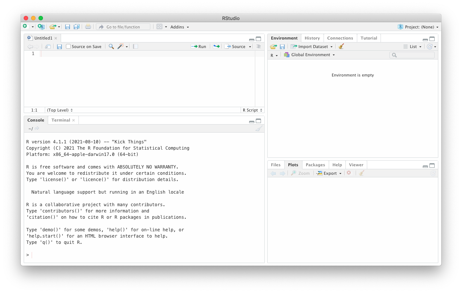The height and width of the screenshot is (293, 462).
Task: Open the R language selector
Action: [274, 55]
